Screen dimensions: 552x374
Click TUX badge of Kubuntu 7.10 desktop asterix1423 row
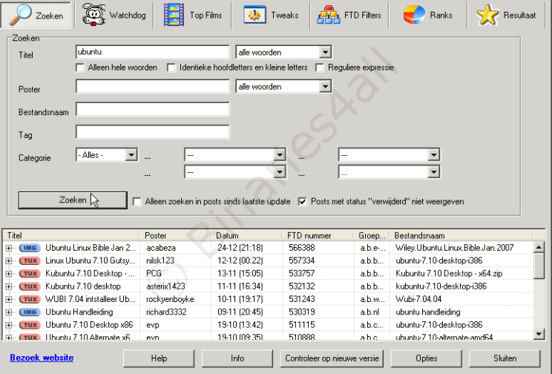pos(30,286)
